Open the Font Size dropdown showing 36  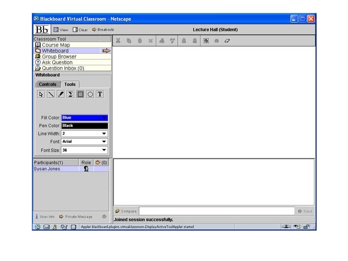84,150
